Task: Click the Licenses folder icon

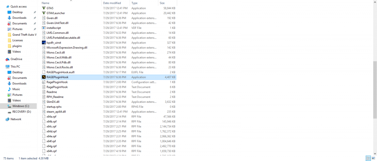Action: click(x=9, y=40)
